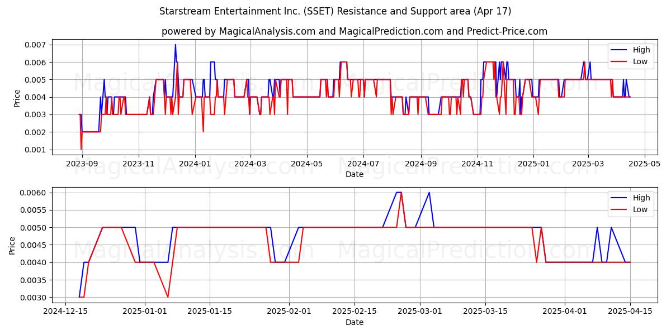Click the '2025-04-01' date tick label
The height and width of the screenshot is (335, 671).
coord(564,312)
